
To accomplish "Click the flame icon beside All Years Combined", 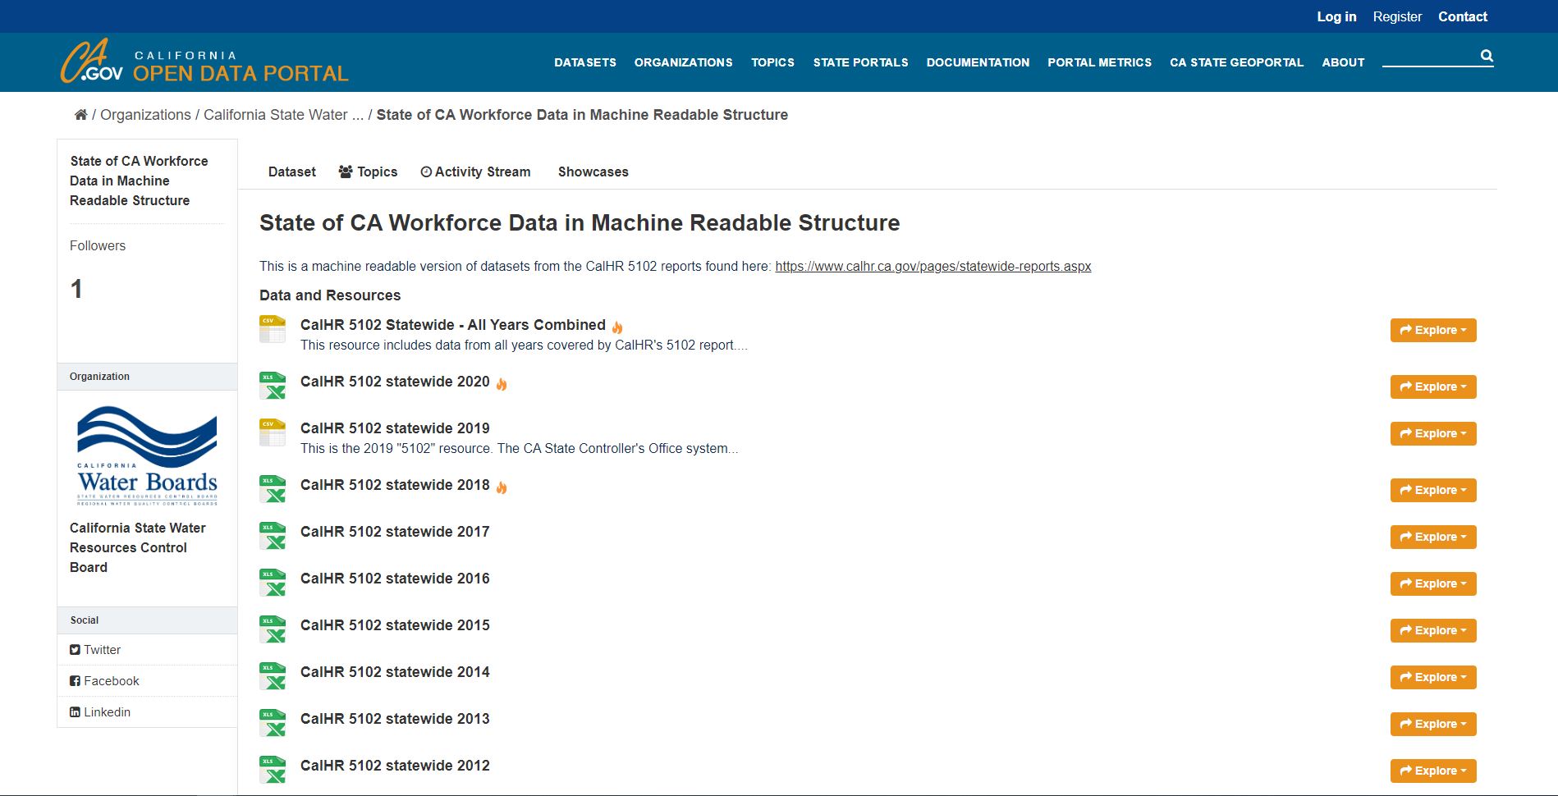I will point(617,327).
